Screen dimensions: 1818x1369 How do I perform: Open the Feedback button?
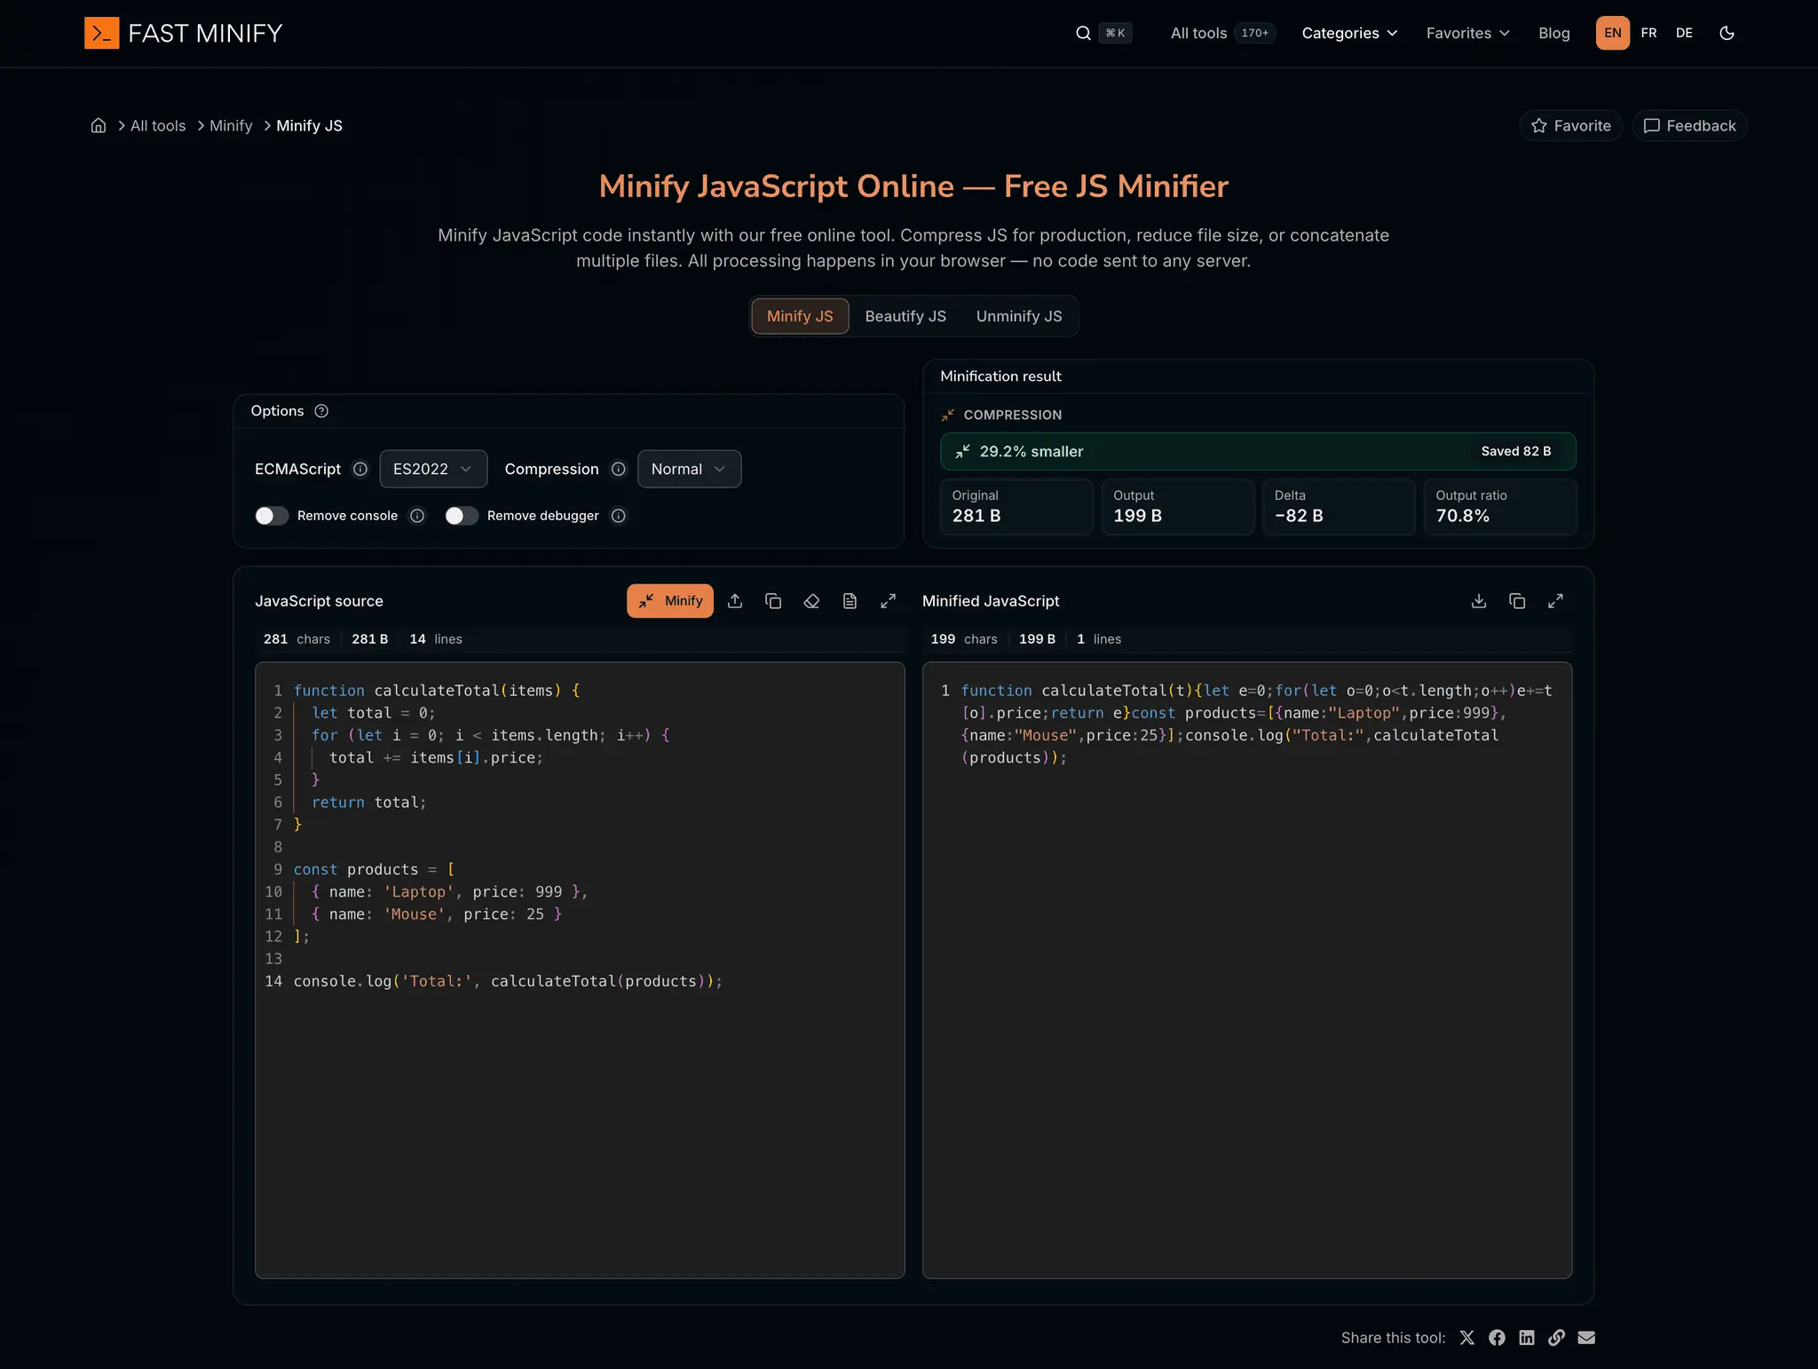pyautogui.click(x=1689, y=125)
